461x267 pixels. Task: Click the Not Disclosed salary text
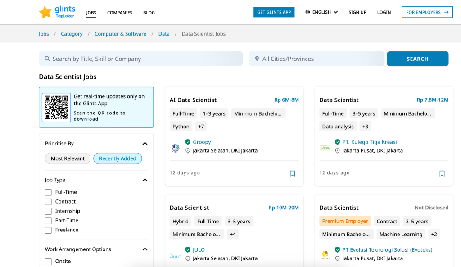(x=432, y=208)
